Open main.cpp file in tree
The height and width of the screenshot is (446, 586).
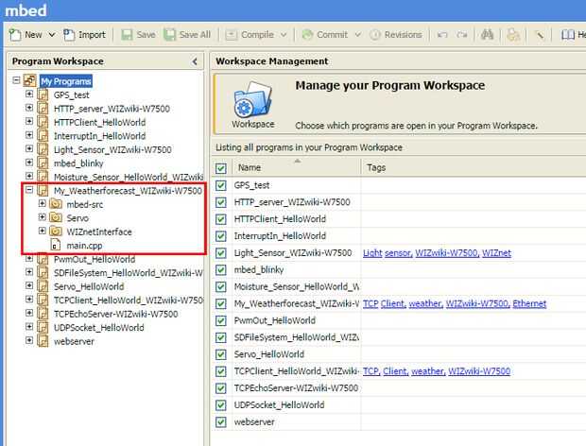[x=84, y=246]
